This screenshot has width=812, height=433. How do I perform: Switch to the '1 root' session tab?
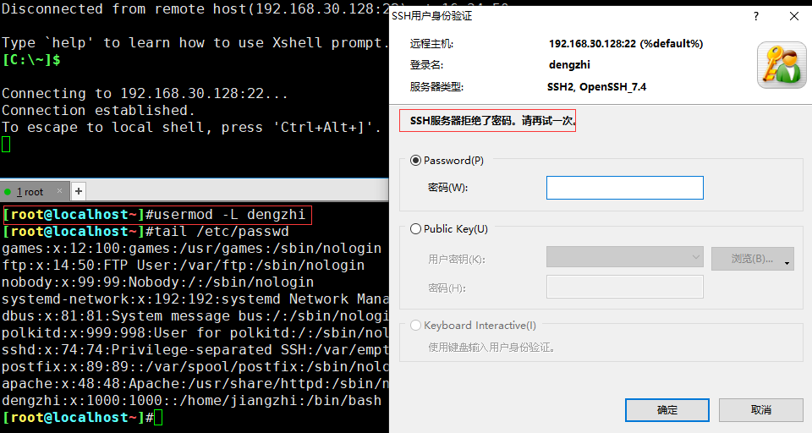tap(30, 192)
